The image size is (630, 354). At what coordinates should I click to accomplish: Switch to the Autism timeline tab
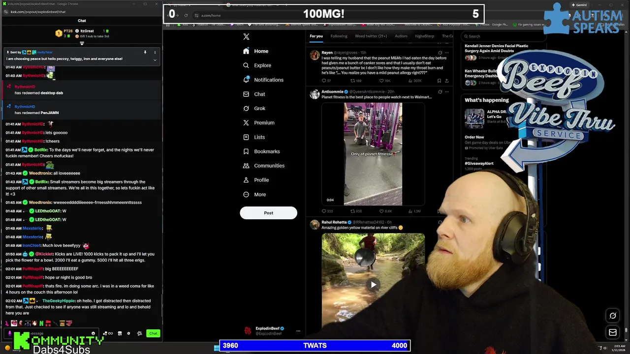pyautogui.click(x=401, y=36)
